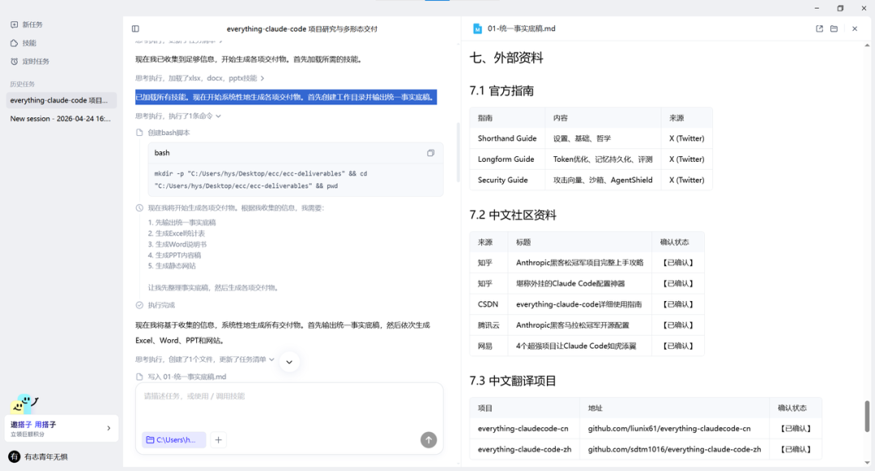Viewport: 875px width, 471px height.
Task: Click the 新任务 plus icon
Action: (x=14, y=24)
